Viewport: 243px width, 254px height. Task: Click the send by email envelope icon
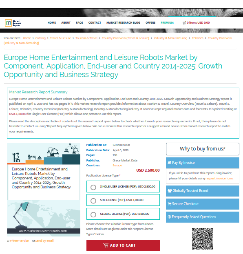point(33,241)
